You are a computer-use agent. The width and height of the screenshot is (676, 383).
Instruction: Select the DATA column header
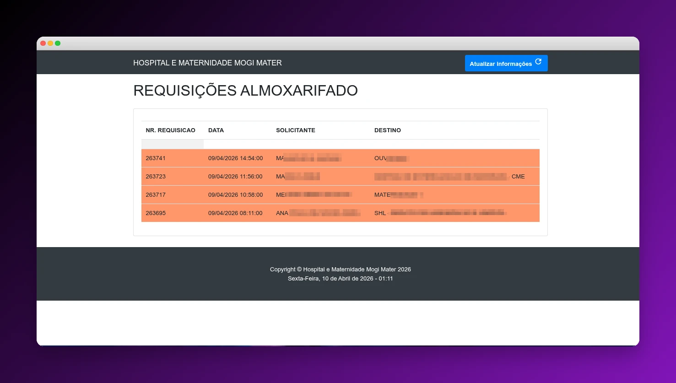(x=216, y=130)
